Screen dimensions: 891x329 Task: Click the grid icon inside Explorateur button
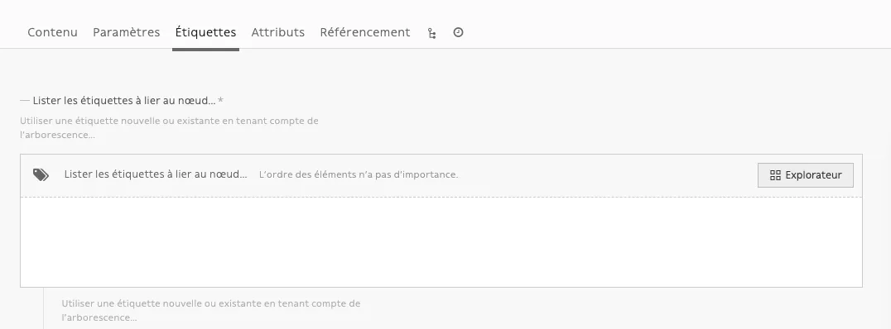(775, 175)
